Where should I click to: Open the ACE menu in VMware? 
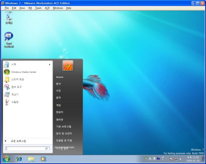[x=47, y=8]
